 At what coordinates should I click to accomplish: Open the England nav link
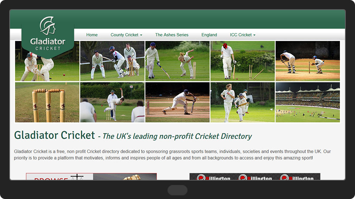(209, 35)
